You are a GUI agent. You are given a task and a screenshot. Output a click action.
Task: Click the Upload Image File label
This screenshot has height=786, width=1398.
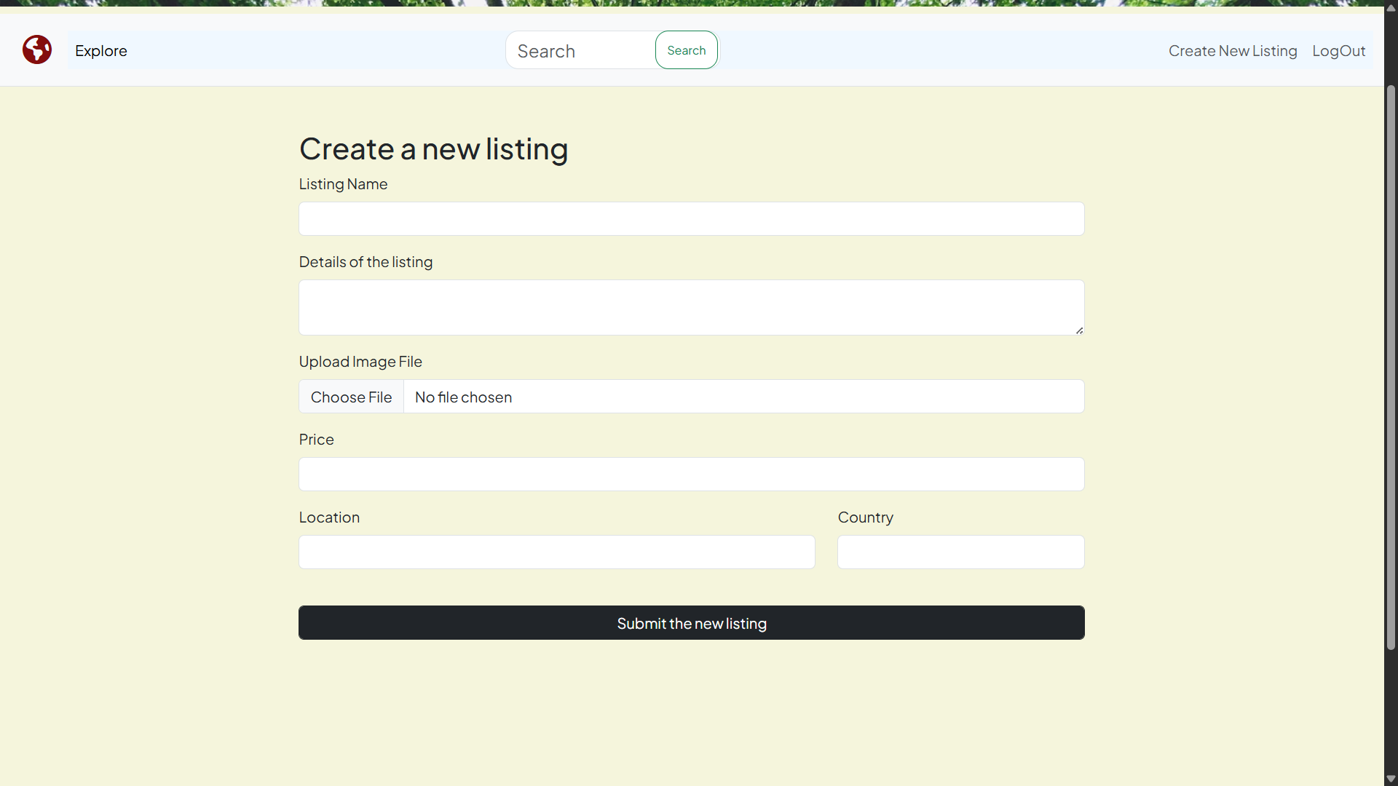click(x=360, y=362)
